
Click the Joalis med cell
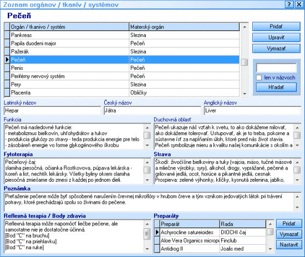[243, 249]
